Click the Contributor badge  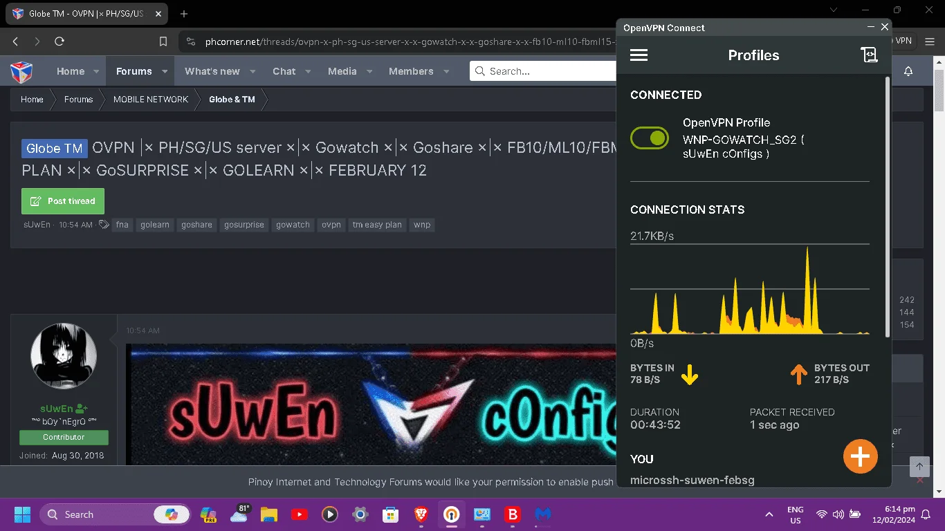point(64,437)
